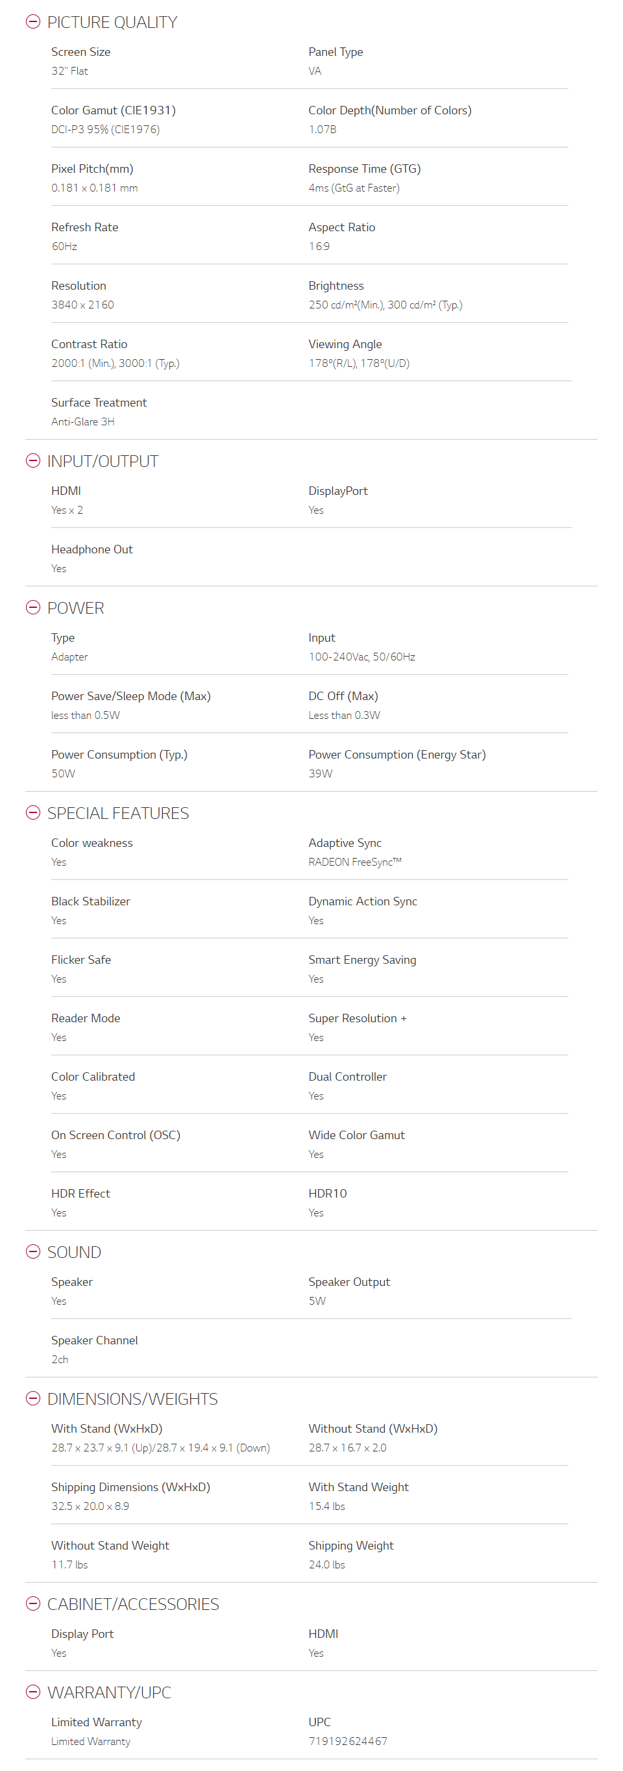The image size is (623, 1771).
Task: Click the SOUND section heading
Action: [74, 1252]
